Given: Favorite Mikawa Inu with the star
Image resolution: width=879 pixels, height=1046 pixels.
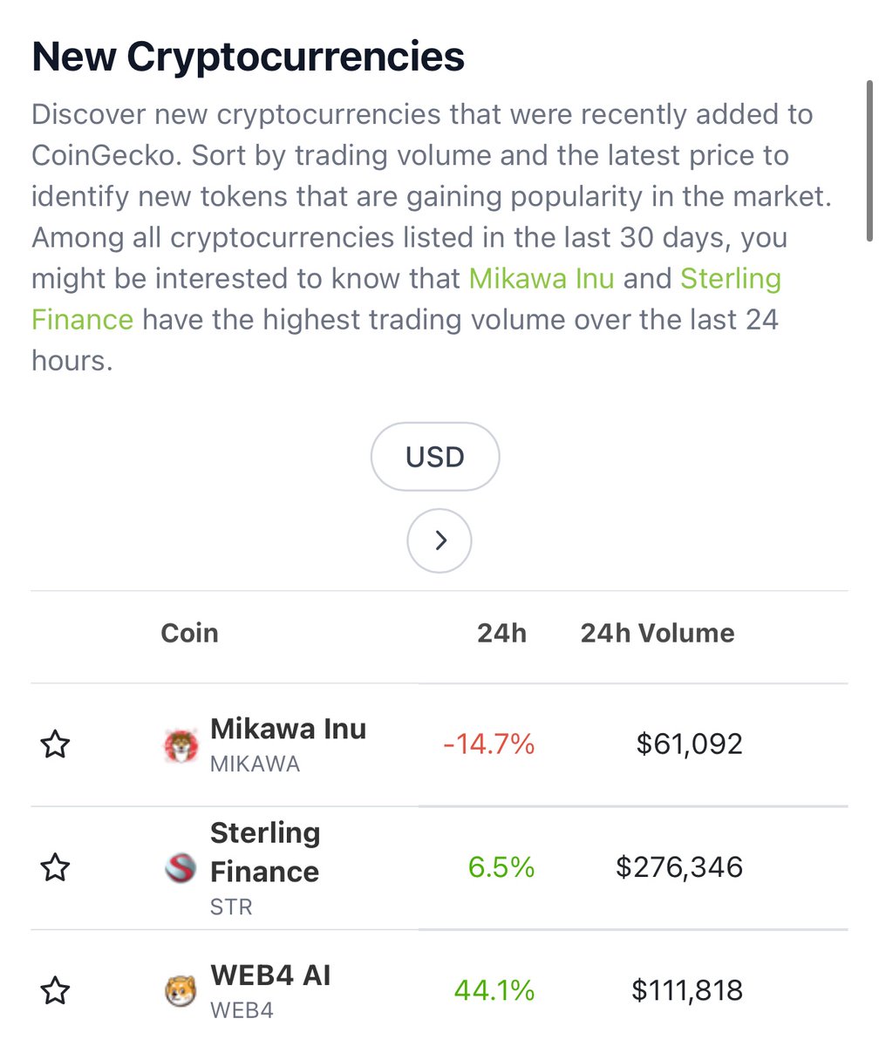Looking at the screenshot, I should click(55, 745).
